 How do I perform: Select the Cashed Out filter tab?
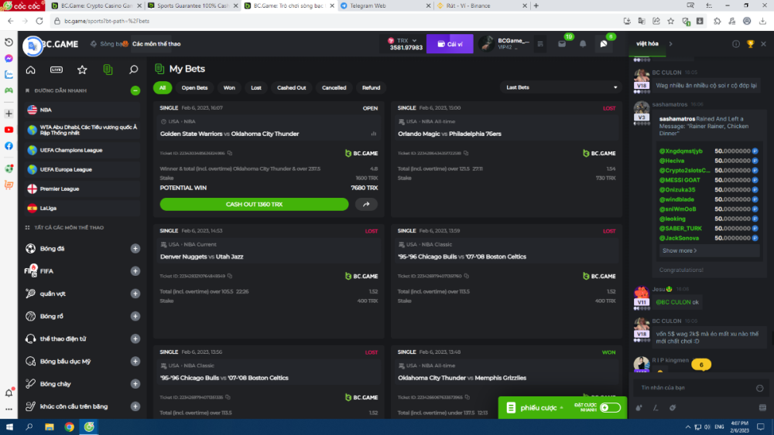pos(292,88)
